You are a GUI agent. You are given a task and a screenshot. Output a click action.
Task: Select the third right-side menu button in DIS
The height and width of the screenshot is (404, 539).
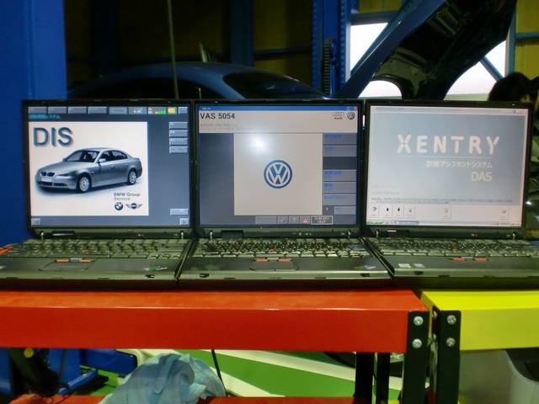pyautogui.click(x=179, y=141)
